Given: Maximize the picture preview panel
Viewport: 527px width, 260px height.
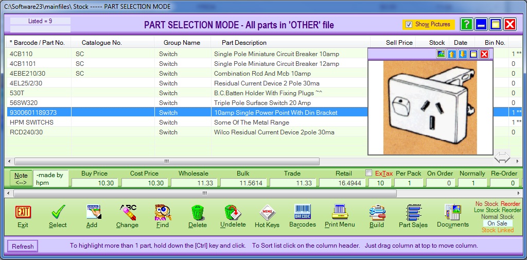Looking at the screenshot, I should [473, 54].
